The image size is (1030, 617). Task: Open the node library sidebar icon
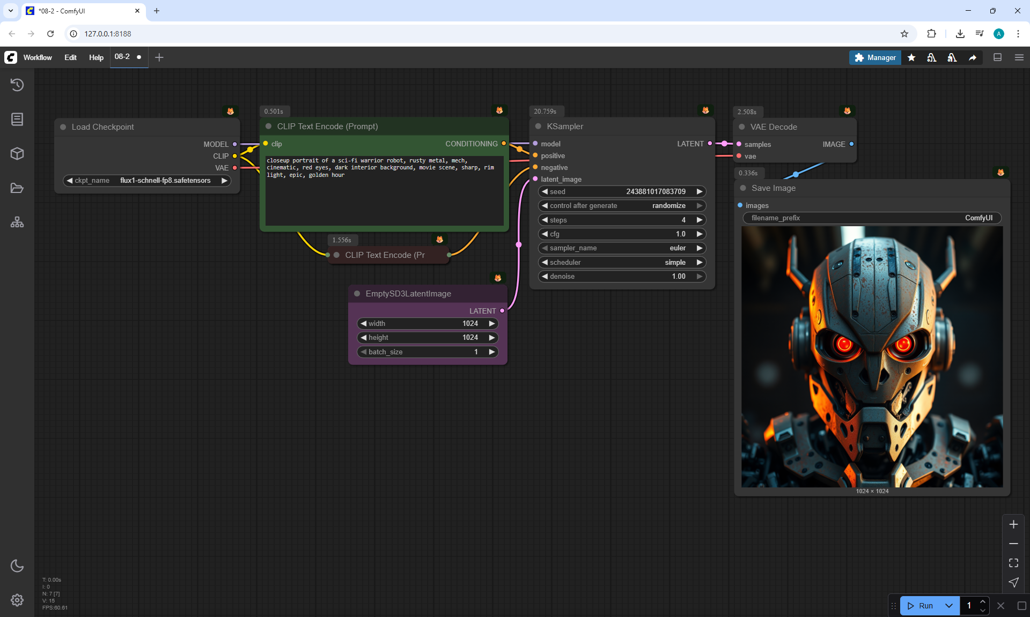(x=17, y=119)
